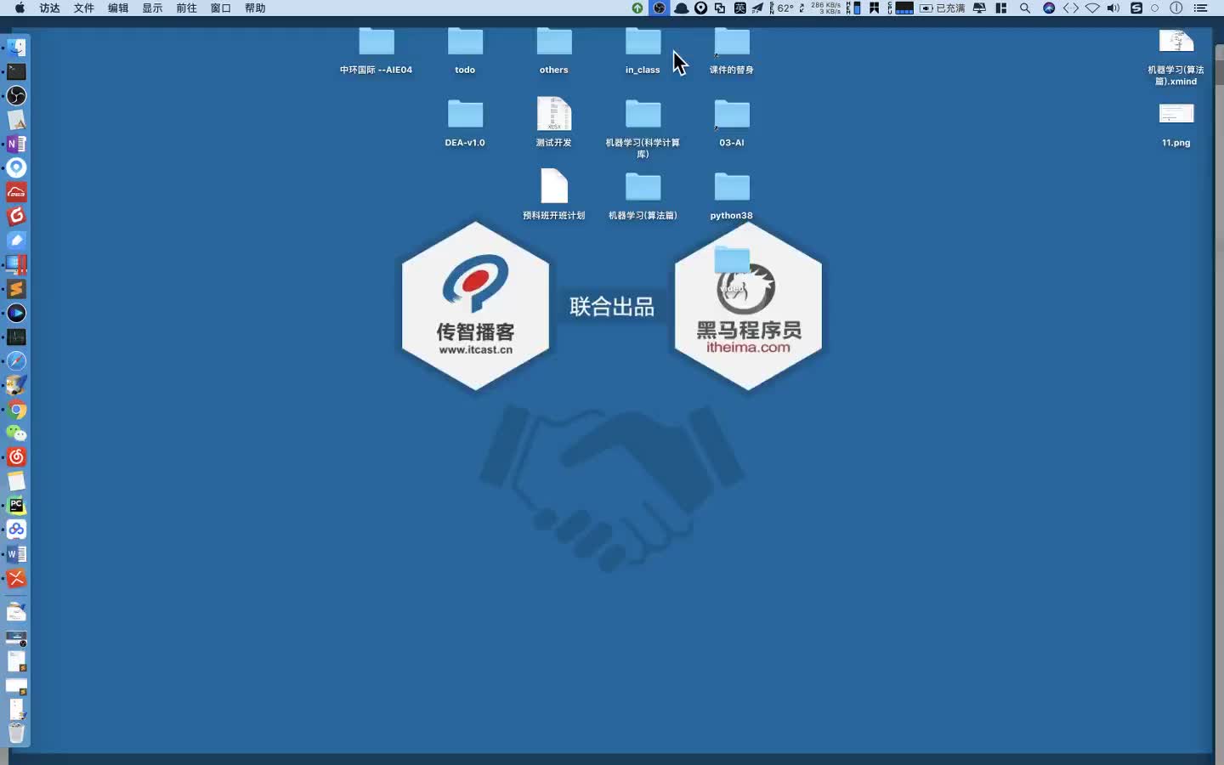Screen dimensions: 1224x765
Task: Select the 机器学习(科学计算库) folder
Action: tap(643, 127)
